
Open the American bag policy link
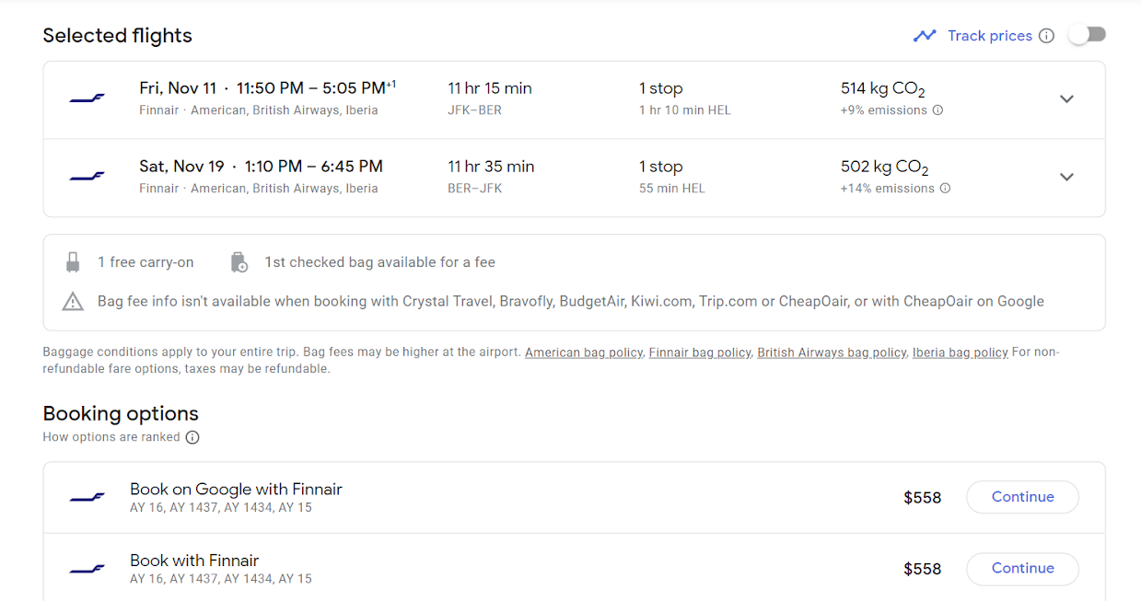click(x=583, y=352)
